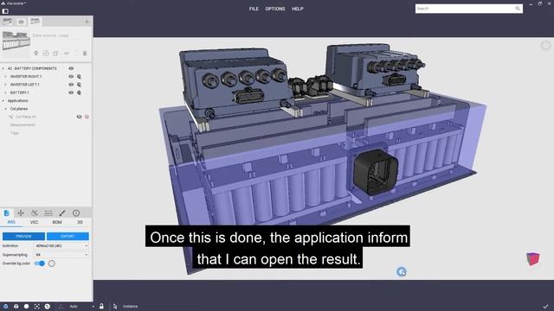Screen dimensions: 554x311
Task: Collapse the Applications section
Action: (x=3, y=101)
